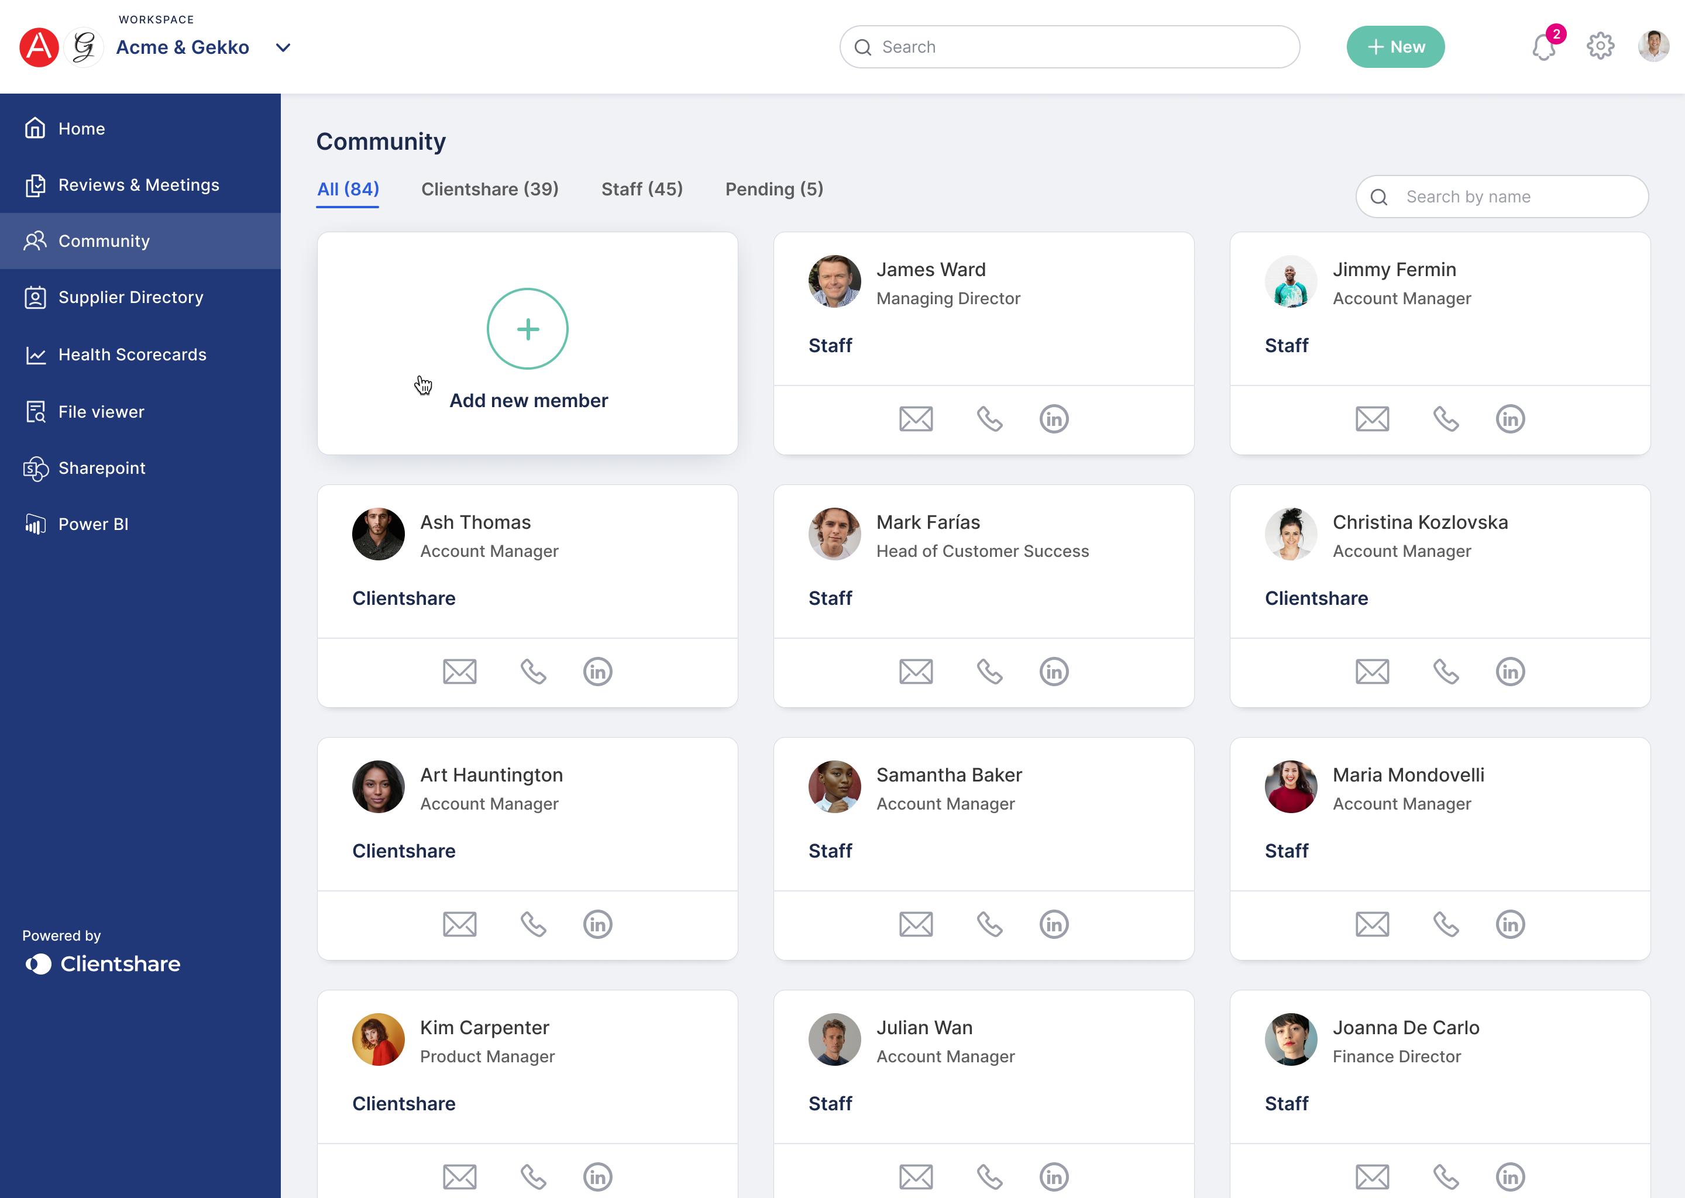Click the global search bar

[x=1070, y=47]
